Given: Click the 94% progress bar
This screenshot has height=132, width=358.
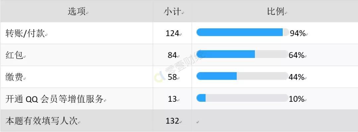Looking at the screenshot, I should 242,32.
